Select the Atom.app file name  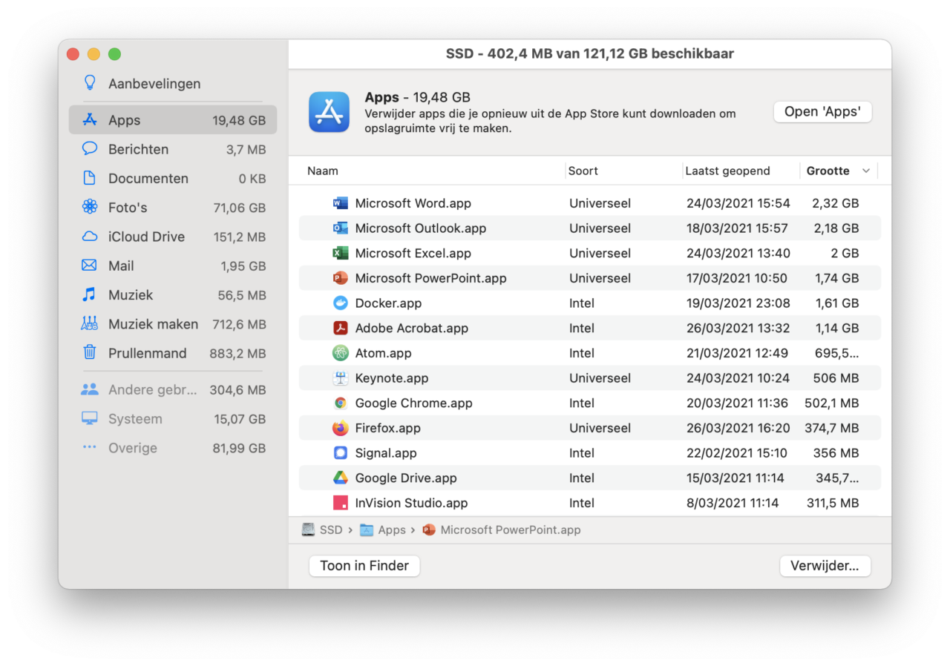[383, 353]
